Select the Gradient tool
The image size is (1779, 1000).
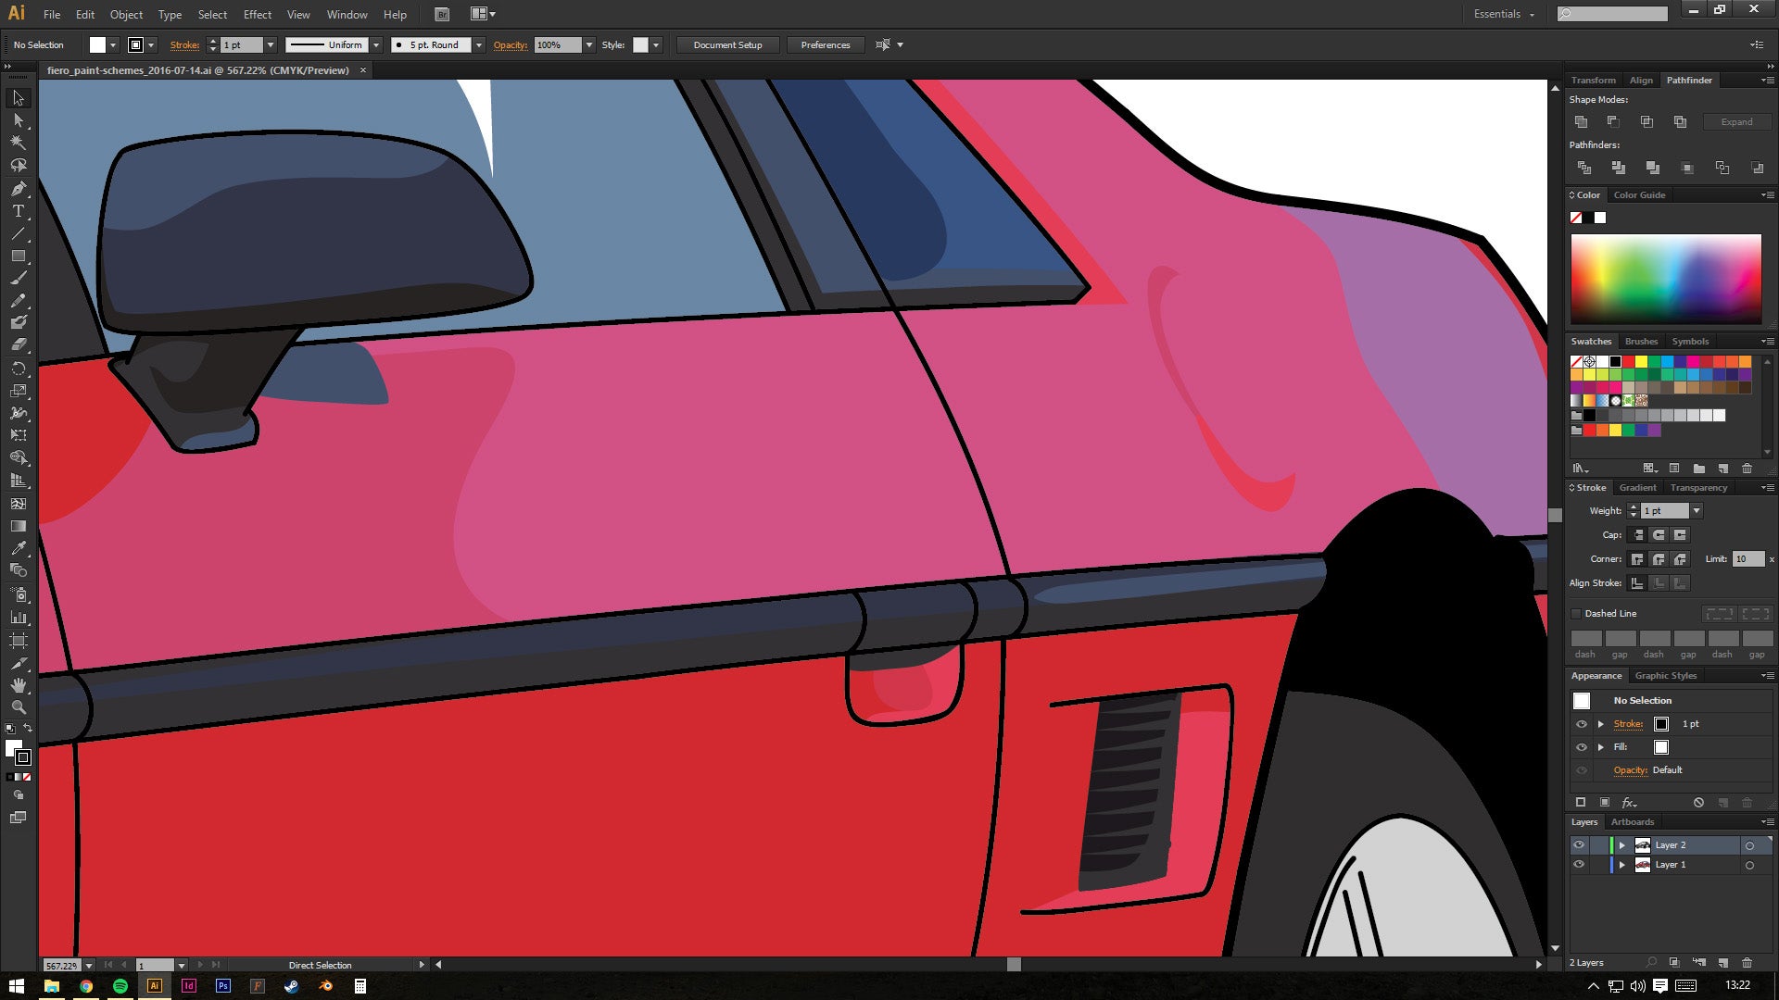point(18,526)
